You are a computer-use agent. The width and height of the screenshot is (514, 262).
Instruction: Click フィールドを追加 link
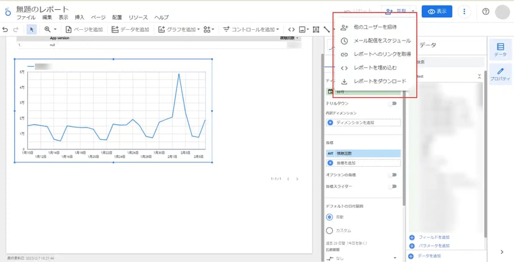click(434, 237)
